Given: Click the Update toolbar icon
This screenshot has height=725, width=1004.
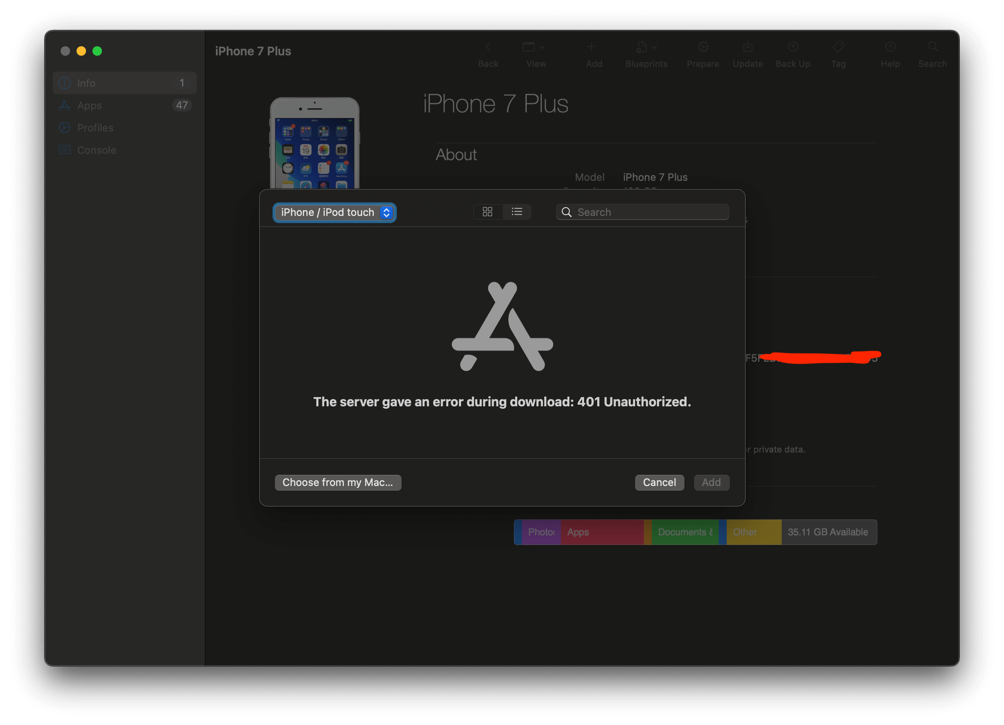Looking at the screenshot, I should tap(747, 47).
